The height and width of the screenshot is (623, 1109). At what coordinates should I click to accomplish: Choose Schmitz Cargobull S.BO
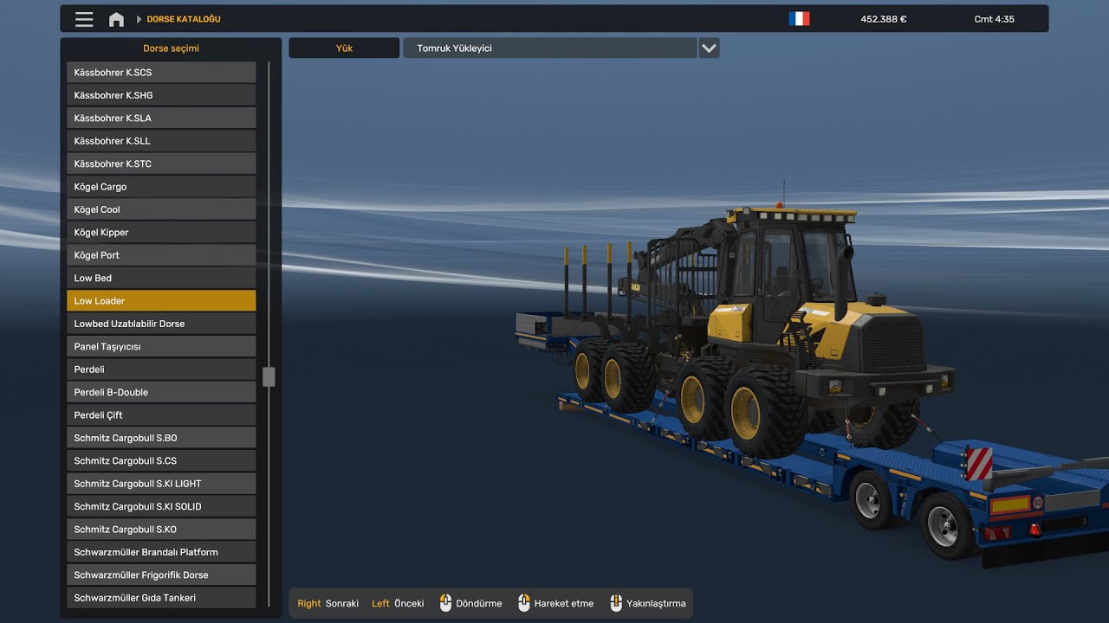tap(161, 438)
